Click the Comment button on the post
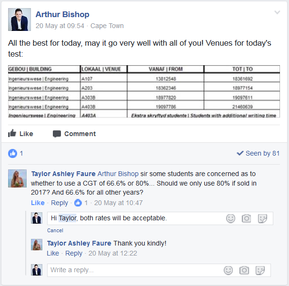The image size is (289, 286). tap(74, 134)
